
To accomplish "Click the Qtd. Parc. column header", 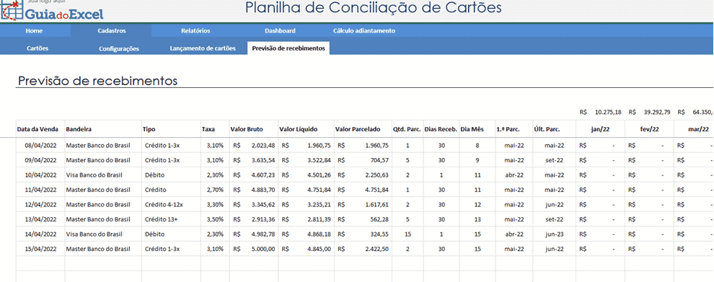I will 407,129.
